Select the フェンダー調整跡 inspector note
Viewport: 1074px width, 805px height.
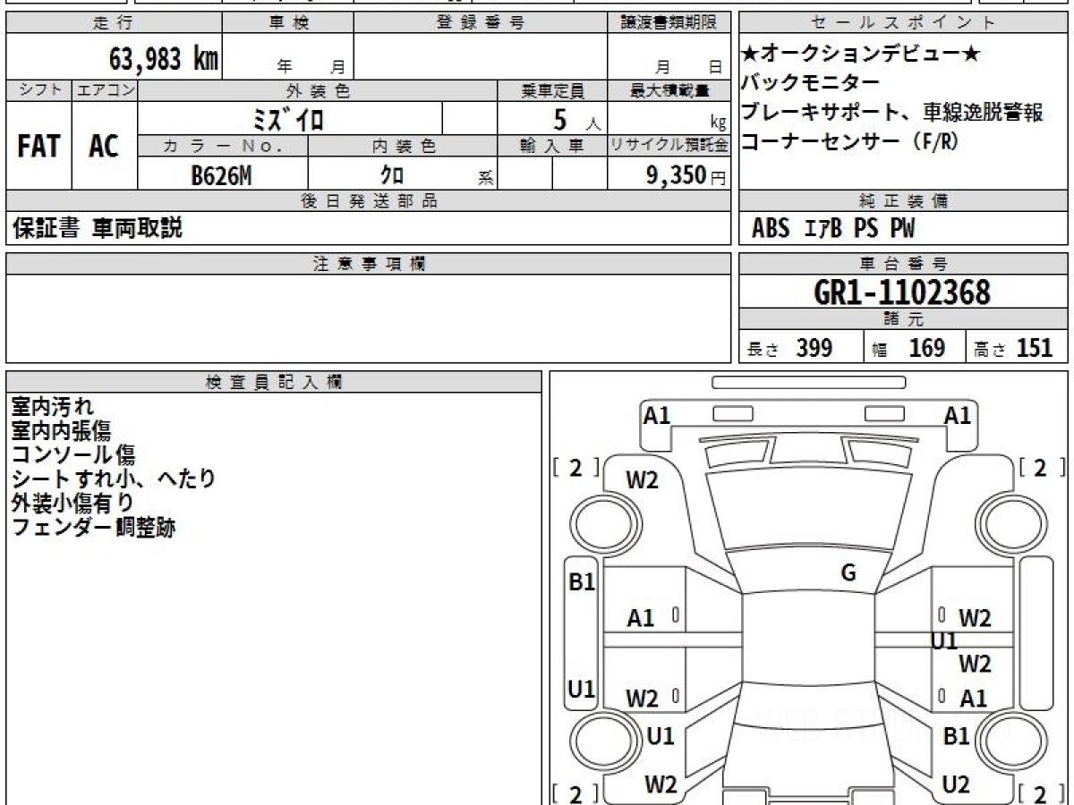click(x=93, y=528)
